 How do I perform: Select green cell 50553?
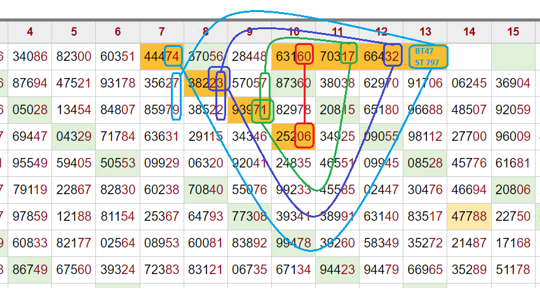(118, 162)
